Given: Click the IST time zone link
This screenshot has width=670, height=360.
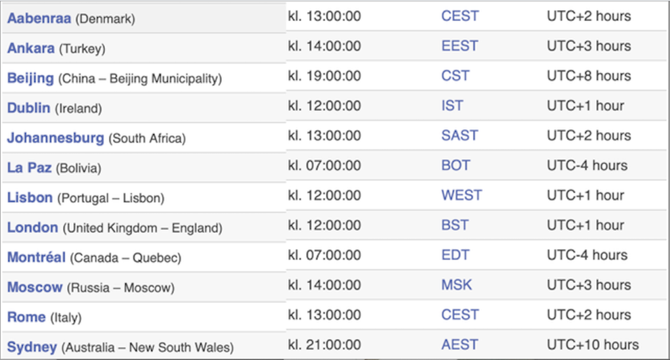Looking at the screenshot, I should click(452, 105).
